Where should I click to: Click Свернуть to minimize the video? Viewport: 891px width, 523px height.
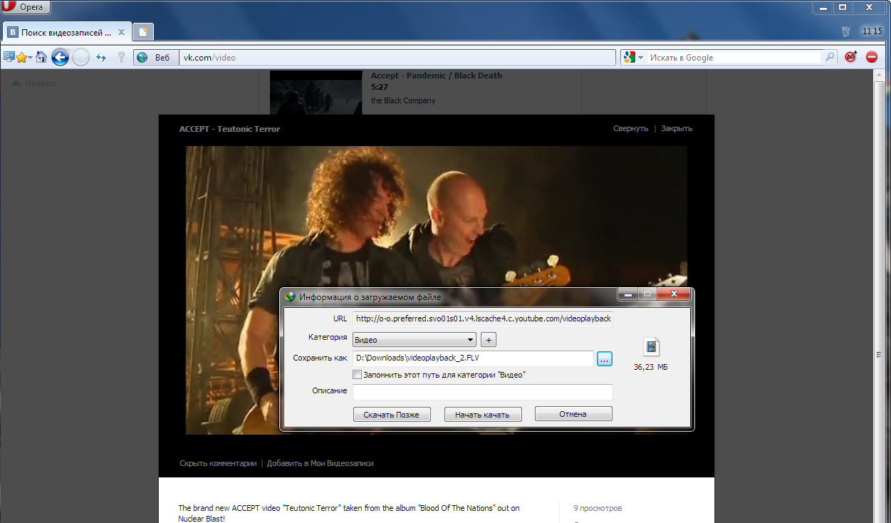630,128
